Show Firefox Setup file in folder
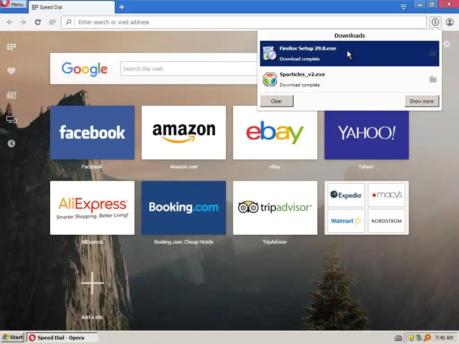The width and height of the screenshot is (459, 344). pyautogui.click(x=433, y=54)
